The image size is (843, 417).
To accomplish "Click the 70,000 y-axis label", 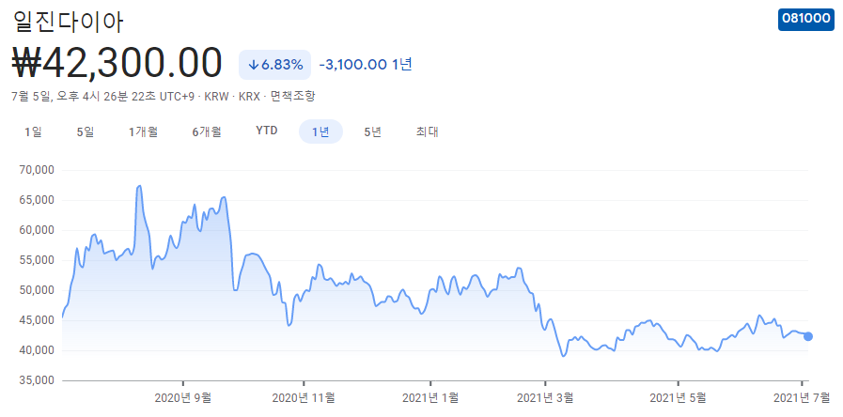I will pyautogui.click(x=37, y=170).
